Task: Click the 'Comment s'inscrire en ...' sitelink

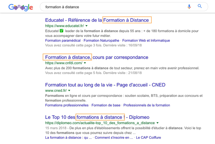Action: tap(114, 138)
